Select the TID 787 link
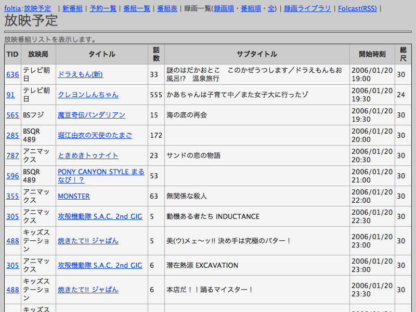 tap(12, 155)
